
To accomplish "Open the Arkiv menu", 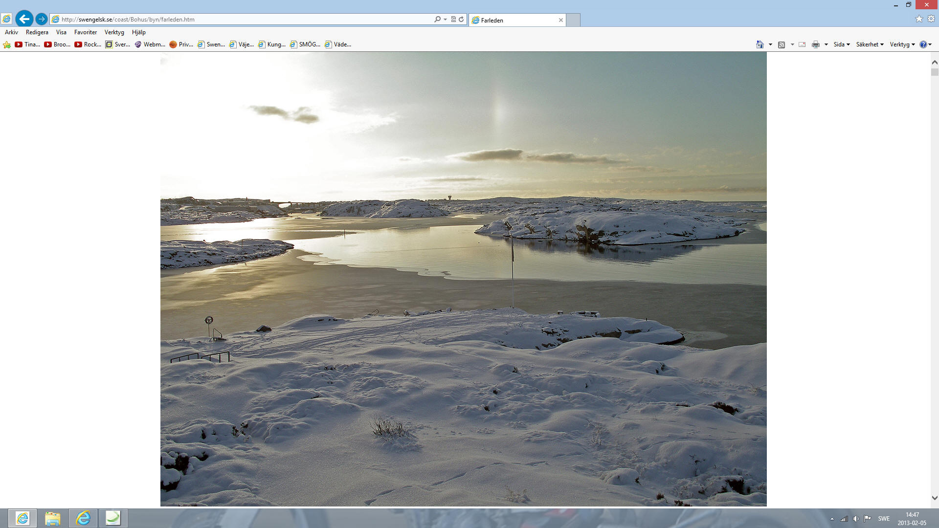I will click(11, 32).
